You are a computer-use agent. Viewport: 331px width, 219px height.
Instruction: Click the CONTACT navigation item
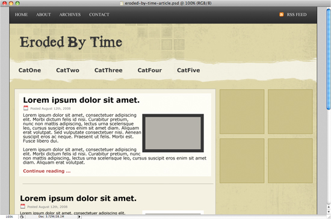click(x=99, y=14)
